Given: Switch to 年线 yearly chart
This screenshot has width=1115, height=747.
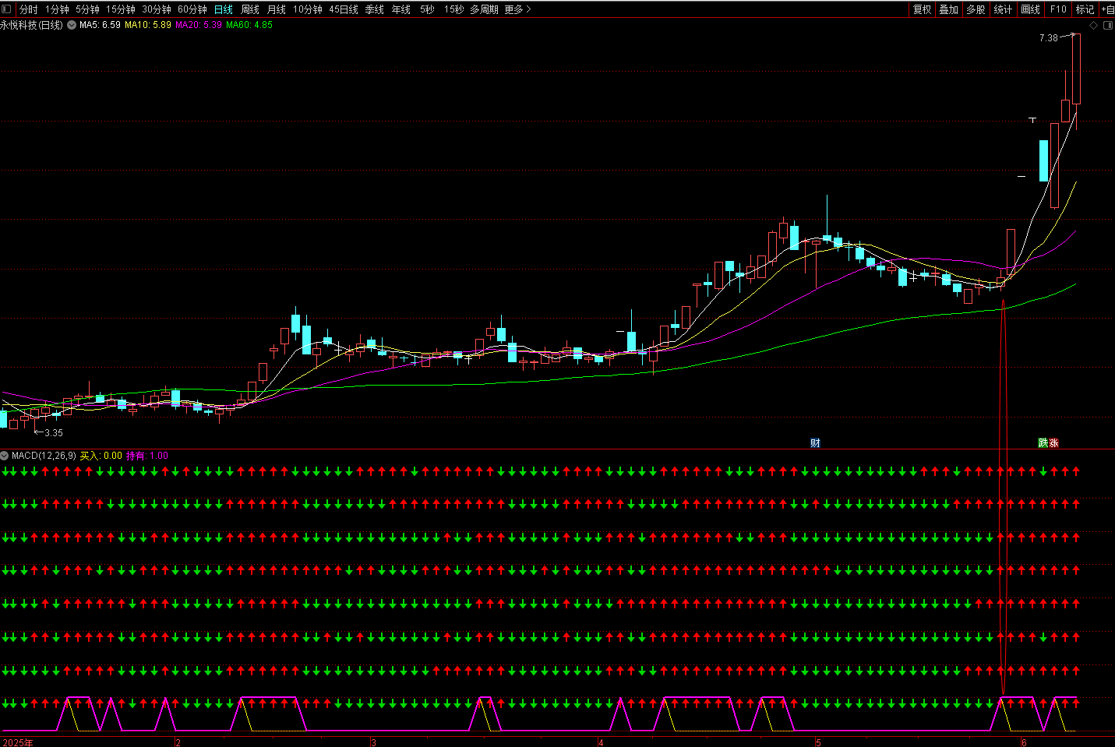Looking at the screenshot, I should 401,9.
